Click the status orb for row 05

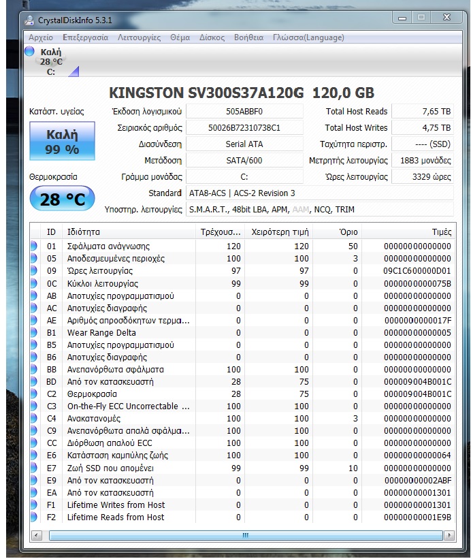pyautogui.click(x=34, y=259)
